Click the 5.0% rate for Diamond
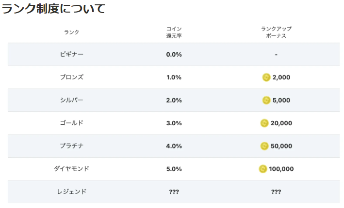This screenshot has height=208, width=344. pyautogui.click(x=174, y=169)
